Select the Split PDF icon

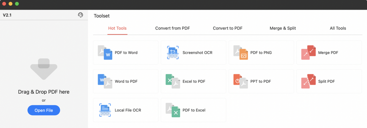click(x=309, y=81)
